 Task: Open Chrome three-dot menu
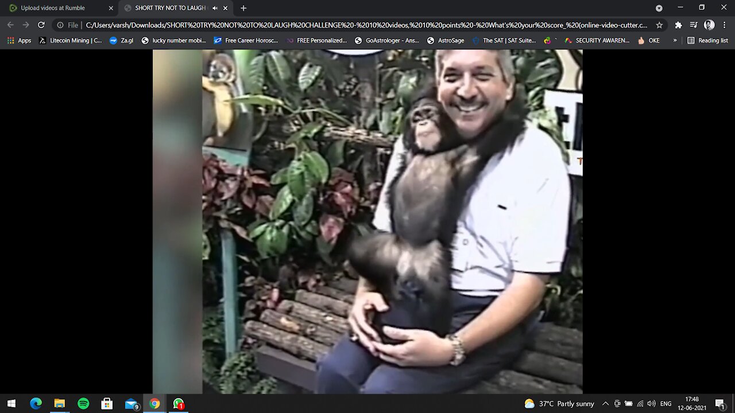click(x=725, y=25)
